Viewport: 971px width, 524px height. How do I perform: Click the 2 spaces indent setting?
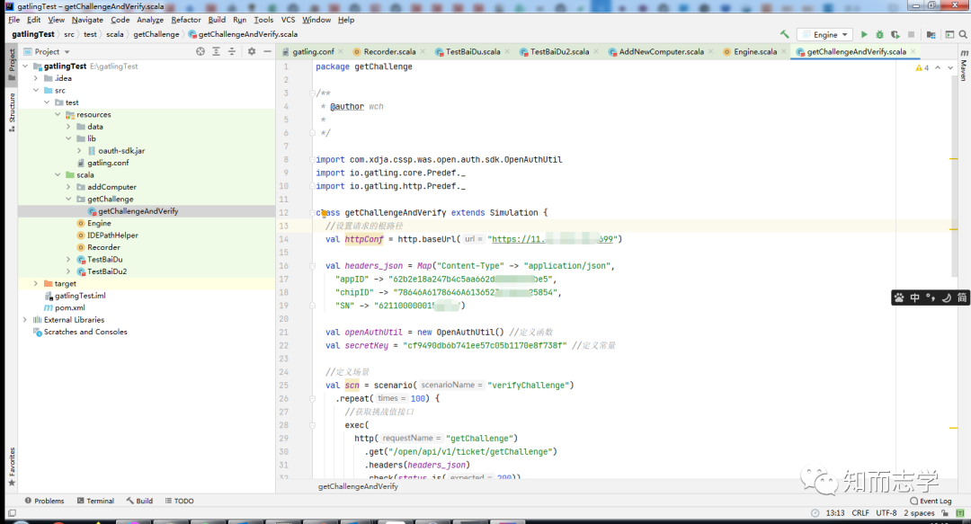click(x=919, y=513)
